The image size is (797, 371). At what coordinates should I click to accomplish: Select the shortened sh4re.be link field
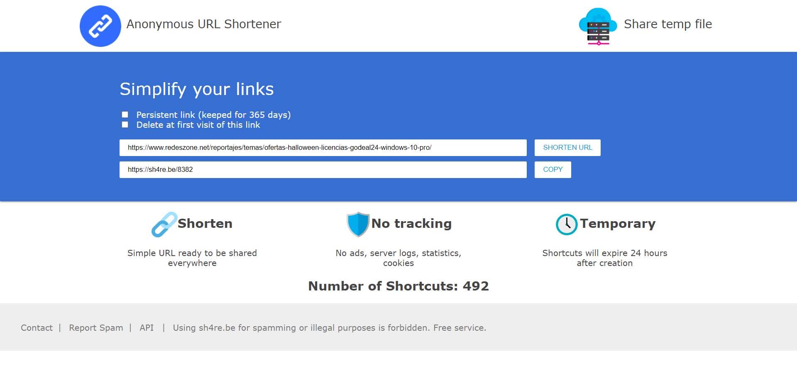tap(323, 170)
